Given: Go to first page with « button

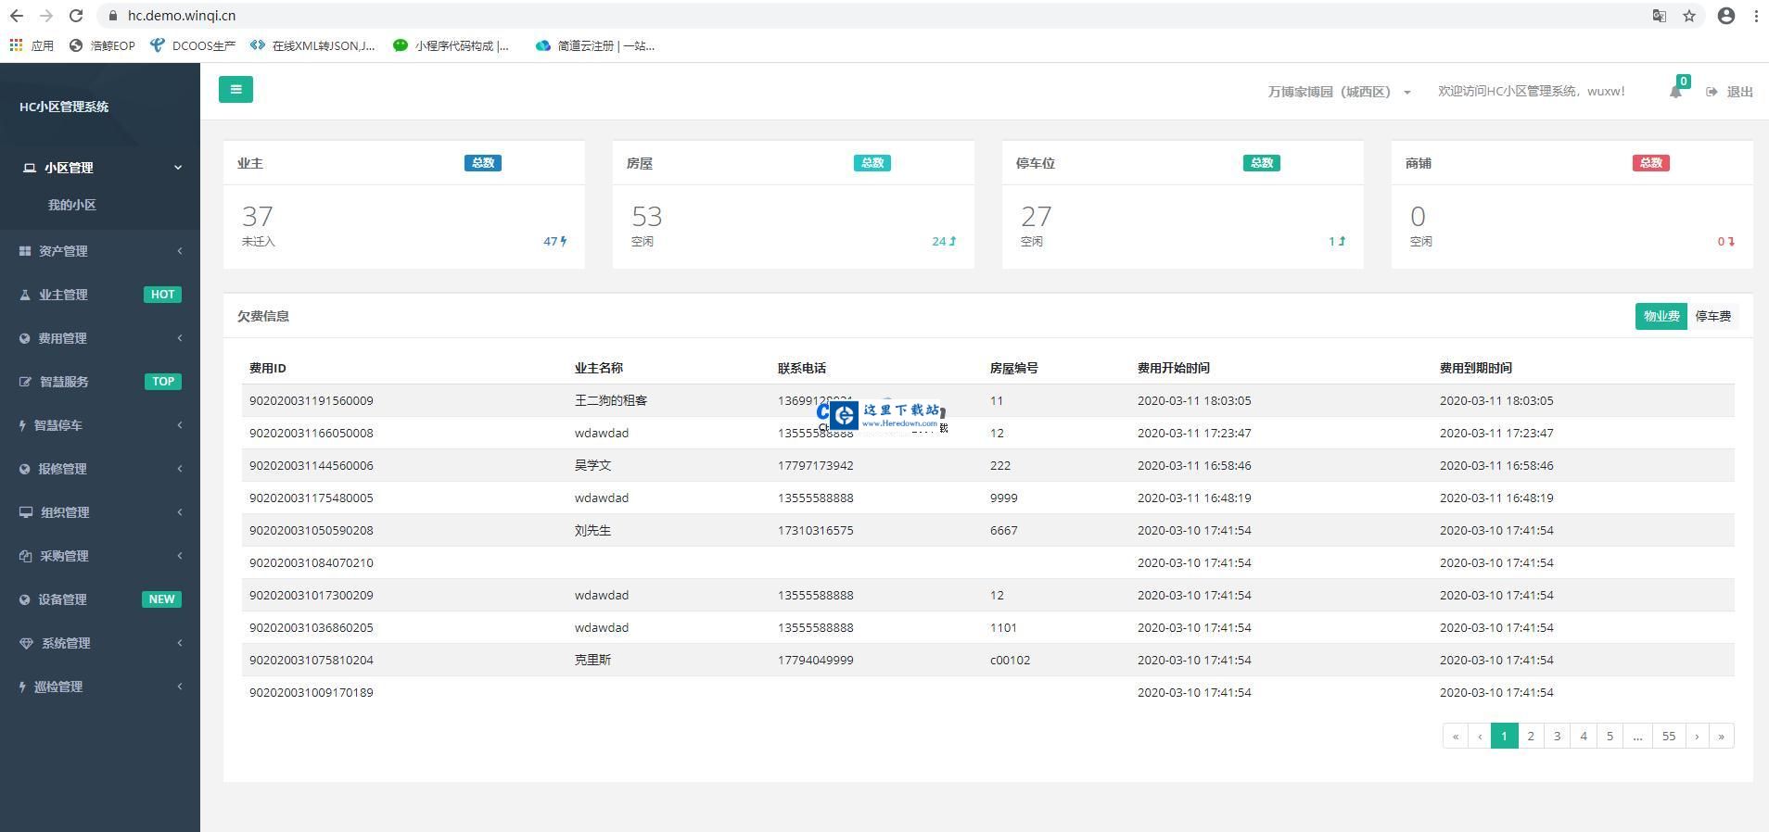Looking at the screenshot, I should (x=1456, y=736).
